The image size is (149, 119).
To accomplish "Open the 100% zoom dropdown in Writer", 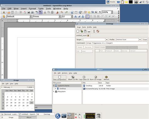I will point(112,12).
